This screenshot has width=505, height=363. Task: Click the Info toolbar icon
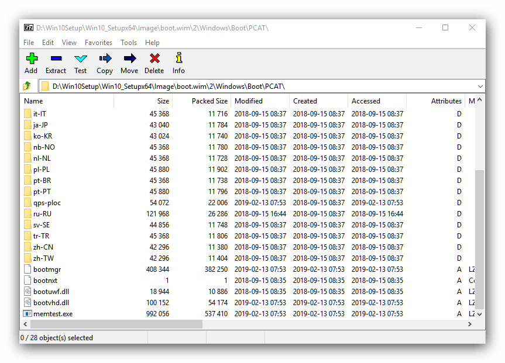pos(179,58)
